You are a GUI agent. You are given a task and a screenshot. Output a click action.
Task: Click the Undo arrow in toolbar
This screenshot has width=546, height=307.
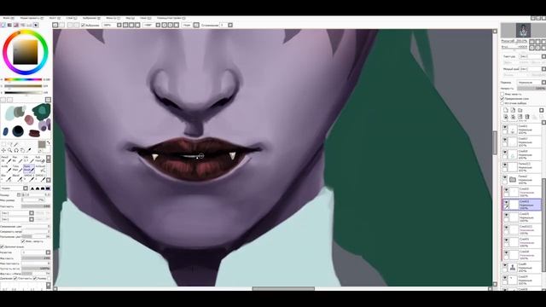(x=55, y=25)
